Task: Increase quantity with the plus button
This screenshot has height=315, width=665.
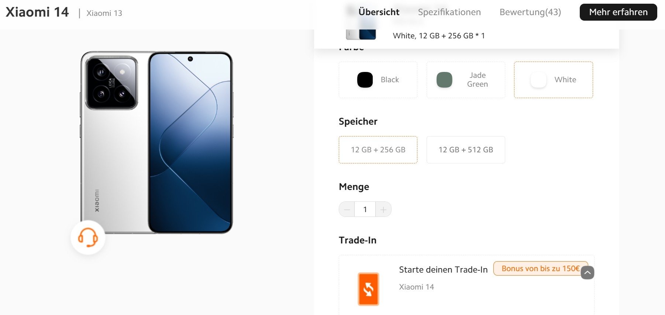Action: pyautogui.click(x=383, y=210)
